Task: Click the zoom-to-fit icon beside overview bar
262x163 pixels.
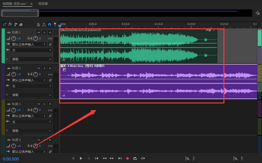Action: pos(258,13)
